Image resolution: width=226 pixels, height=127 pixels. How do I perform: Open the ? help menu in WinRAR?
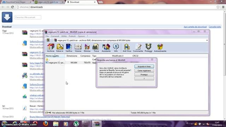click(x=87, y=36)
